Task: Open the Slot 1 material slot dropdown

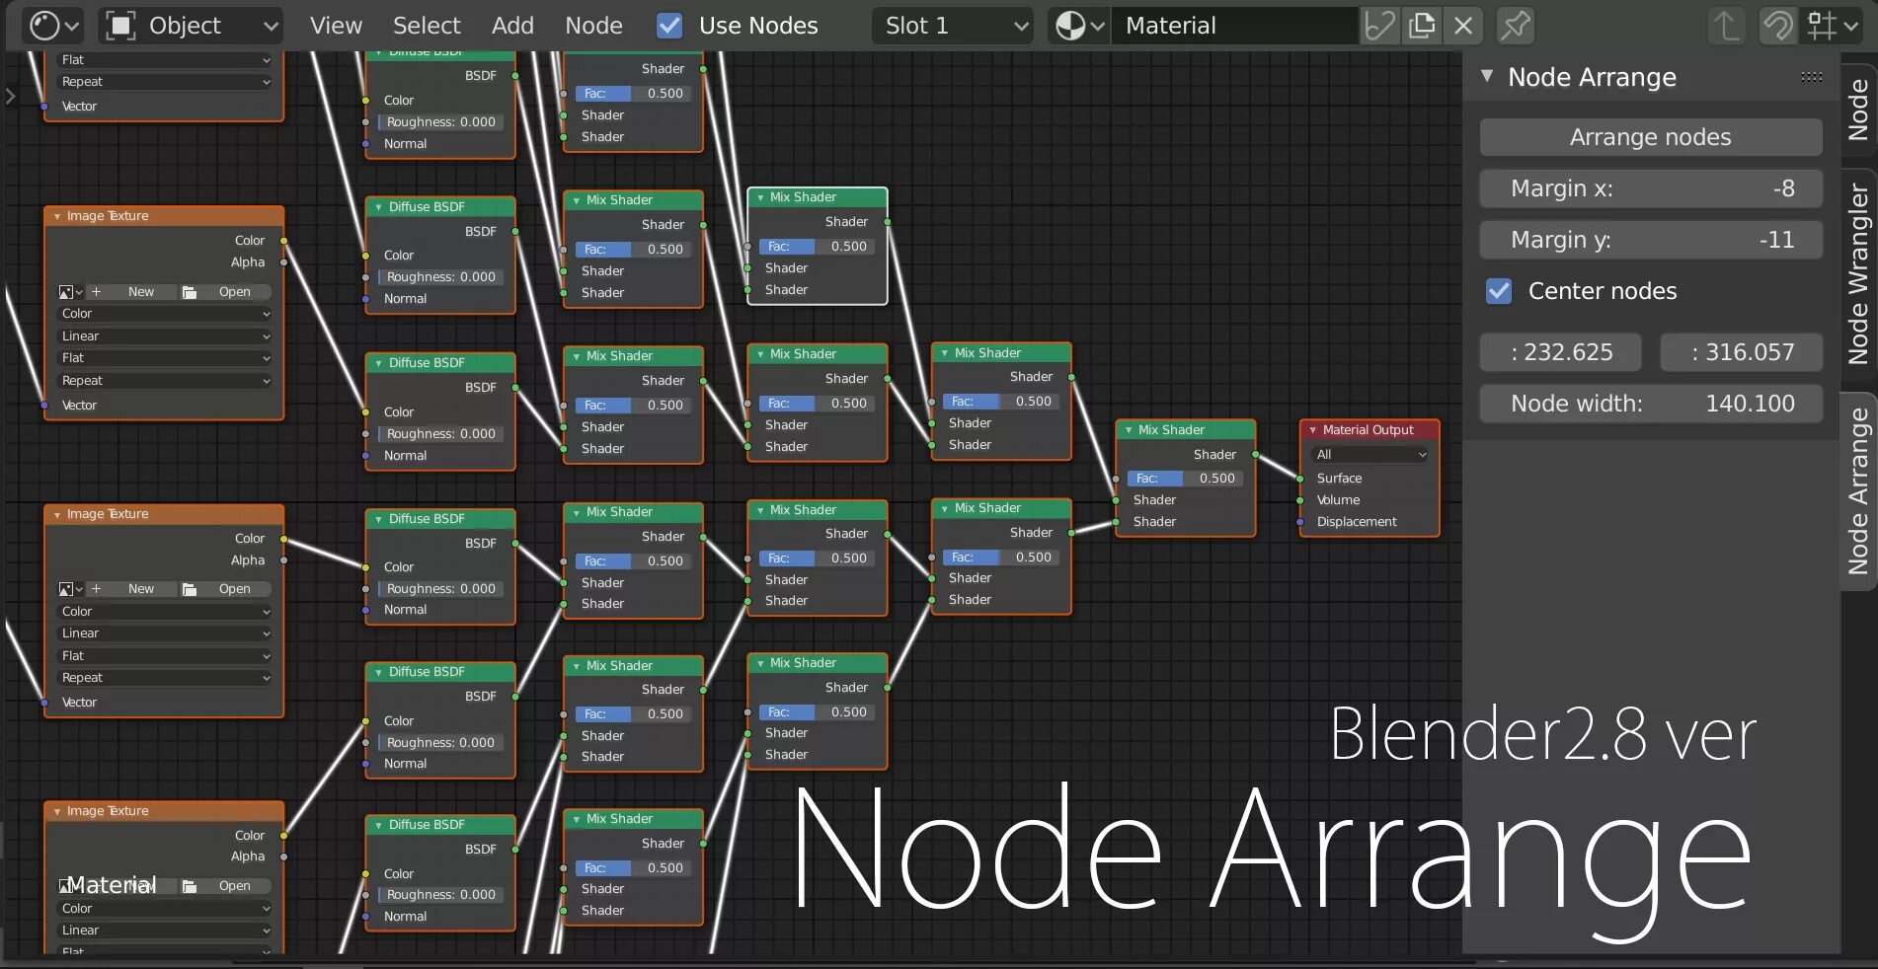Action: 953,26
